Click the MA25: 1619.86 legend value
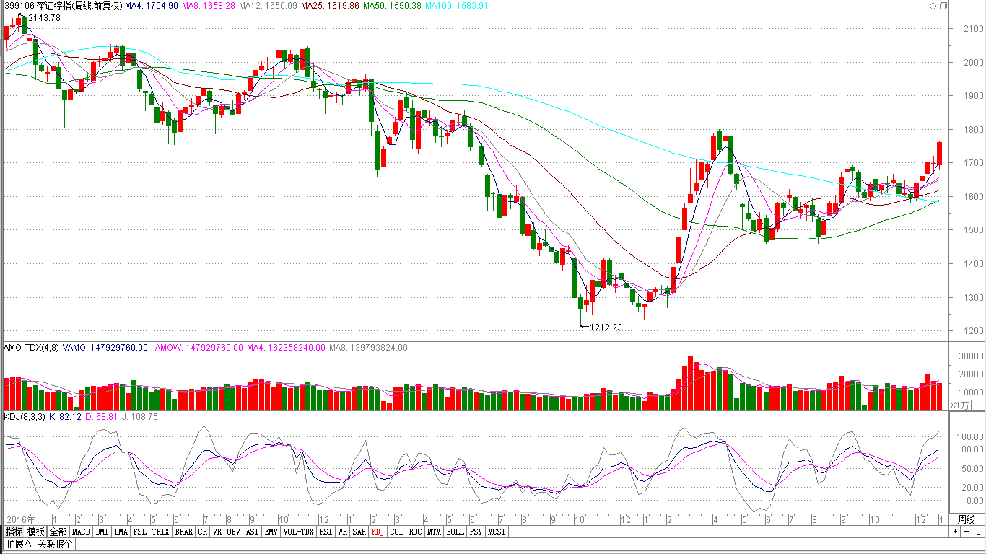Image resolution: width=986 pixels, height=554 pixels. point(329,6)
